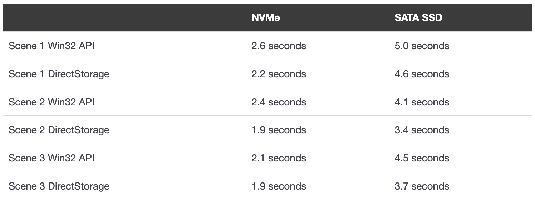Select the Scene 3 DirectStorage row label

click(59, 186)
